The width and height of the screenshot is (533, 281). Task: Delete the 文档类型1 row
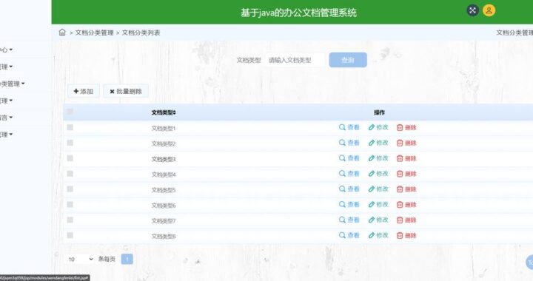coord(406,127)
